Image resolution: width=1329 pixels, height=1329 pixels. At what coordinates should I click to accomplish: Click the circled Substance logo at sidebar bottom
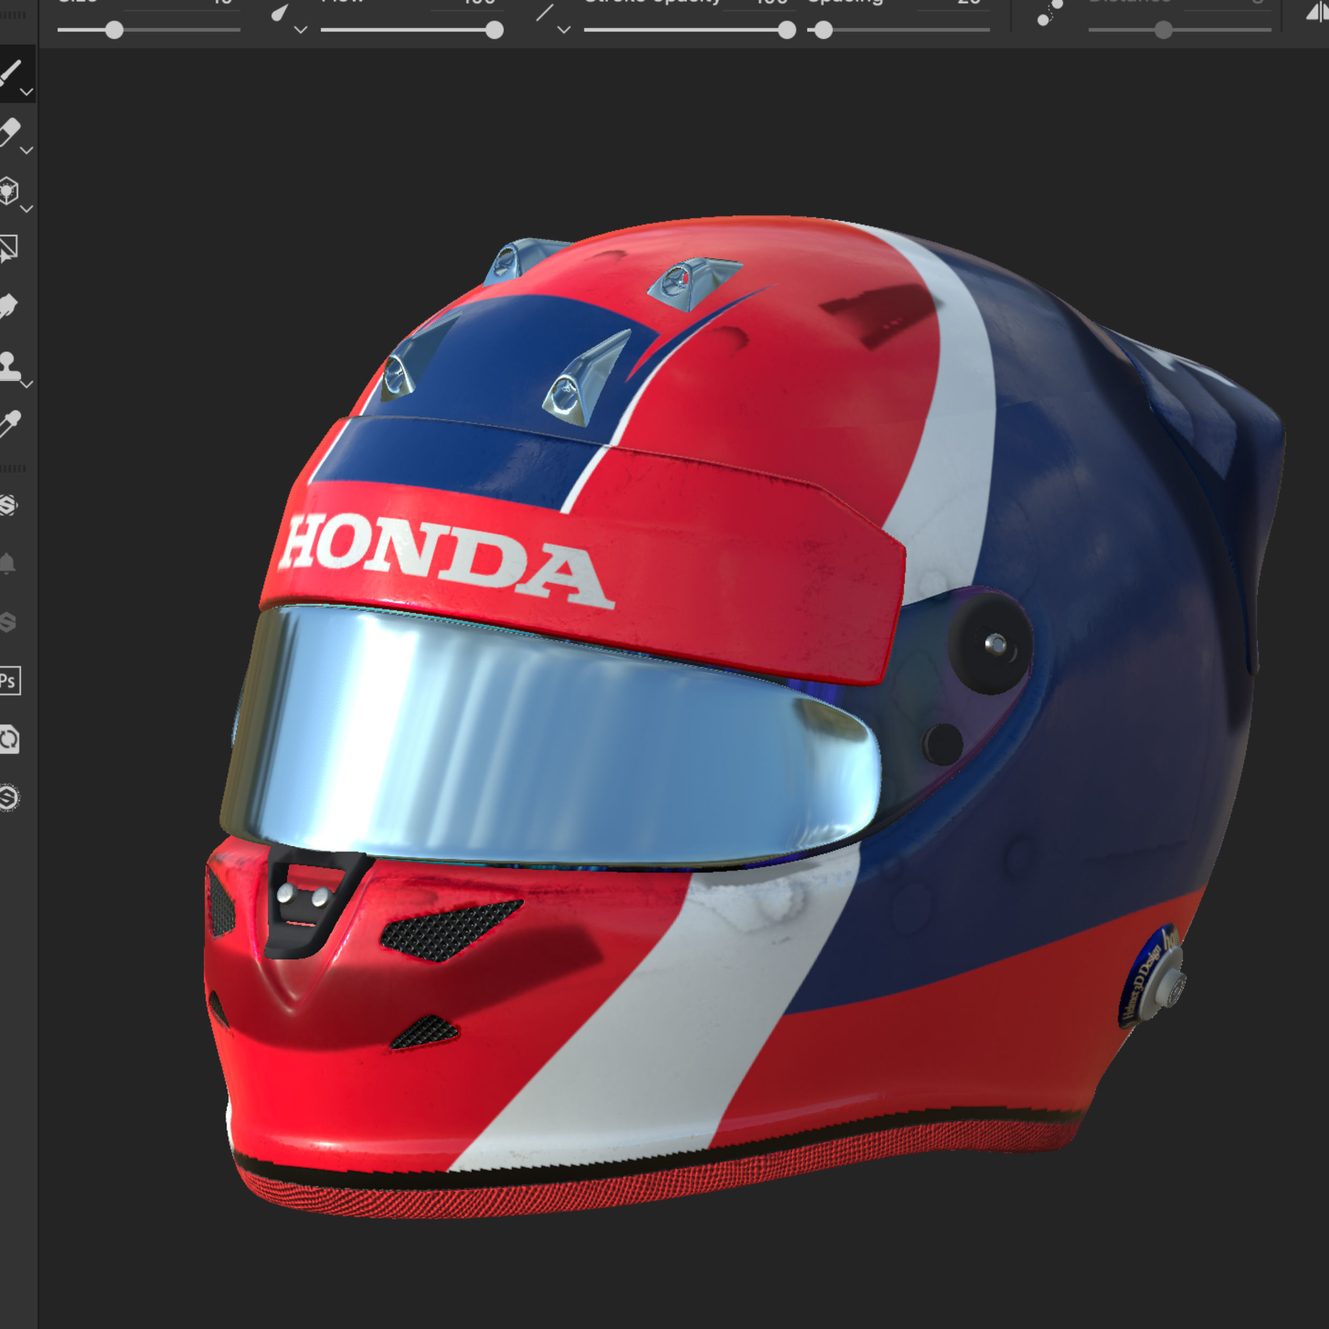point(9,798)
